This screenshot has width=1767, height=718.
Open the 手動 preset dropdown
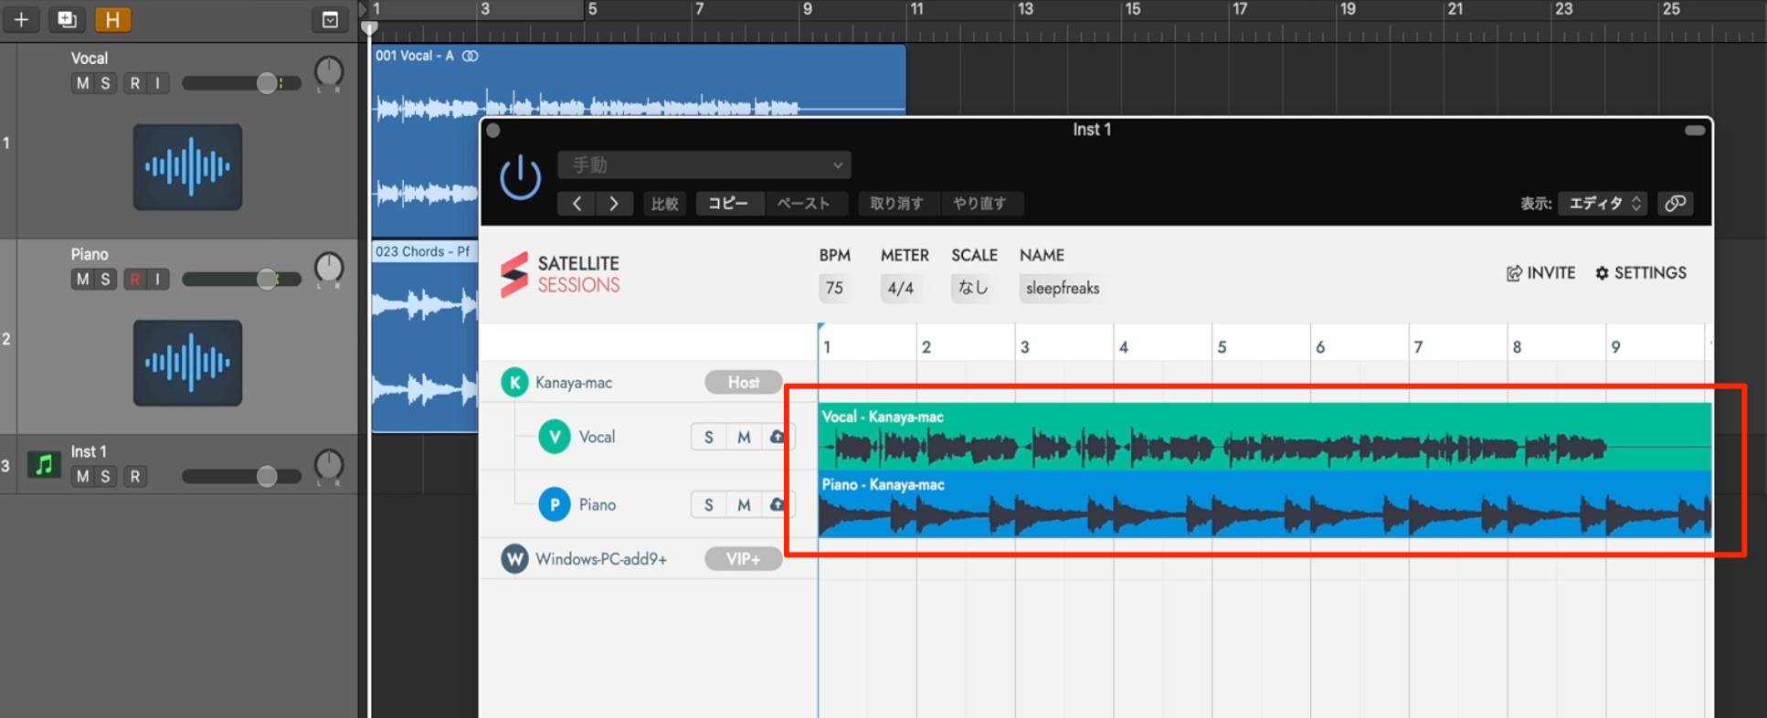click(x=704, y=165)
